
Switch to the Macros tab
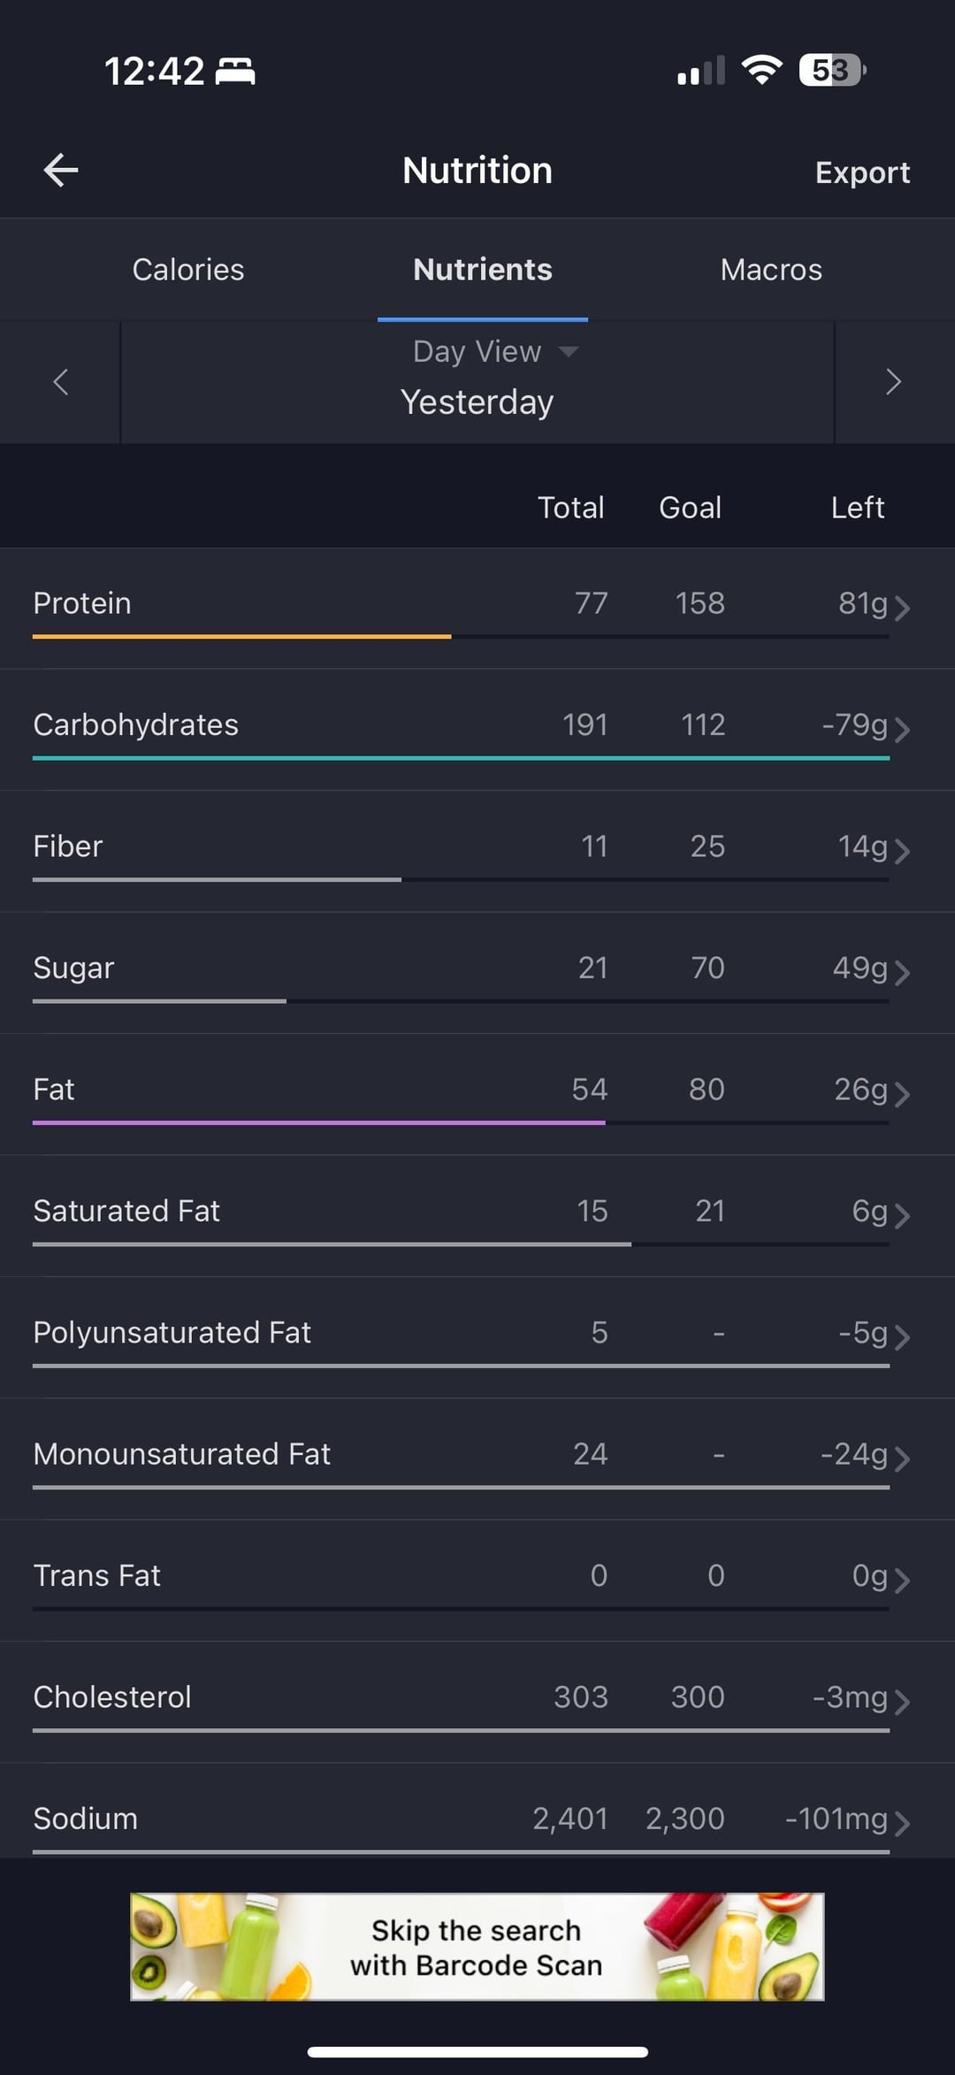click(x=771, y=270)
